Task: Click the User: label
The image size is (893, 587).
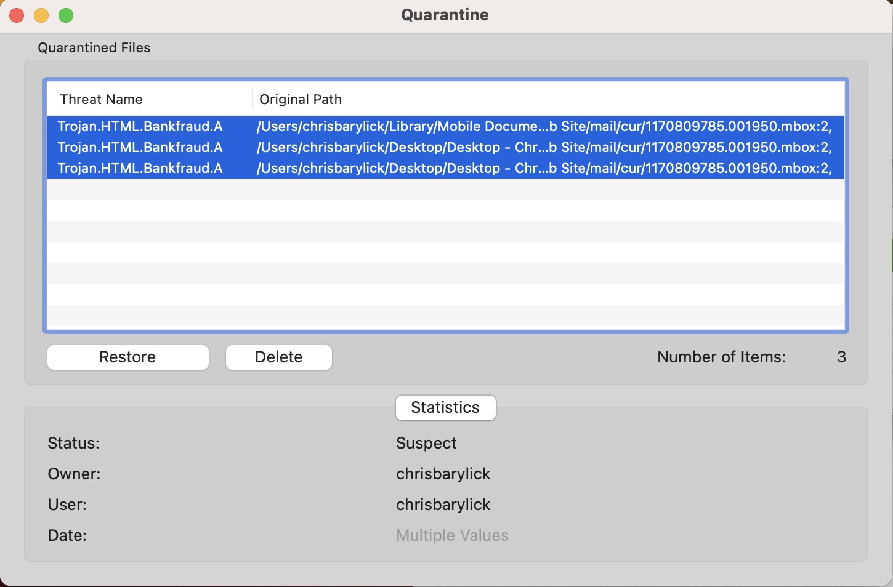Action: tap(67, 505)
